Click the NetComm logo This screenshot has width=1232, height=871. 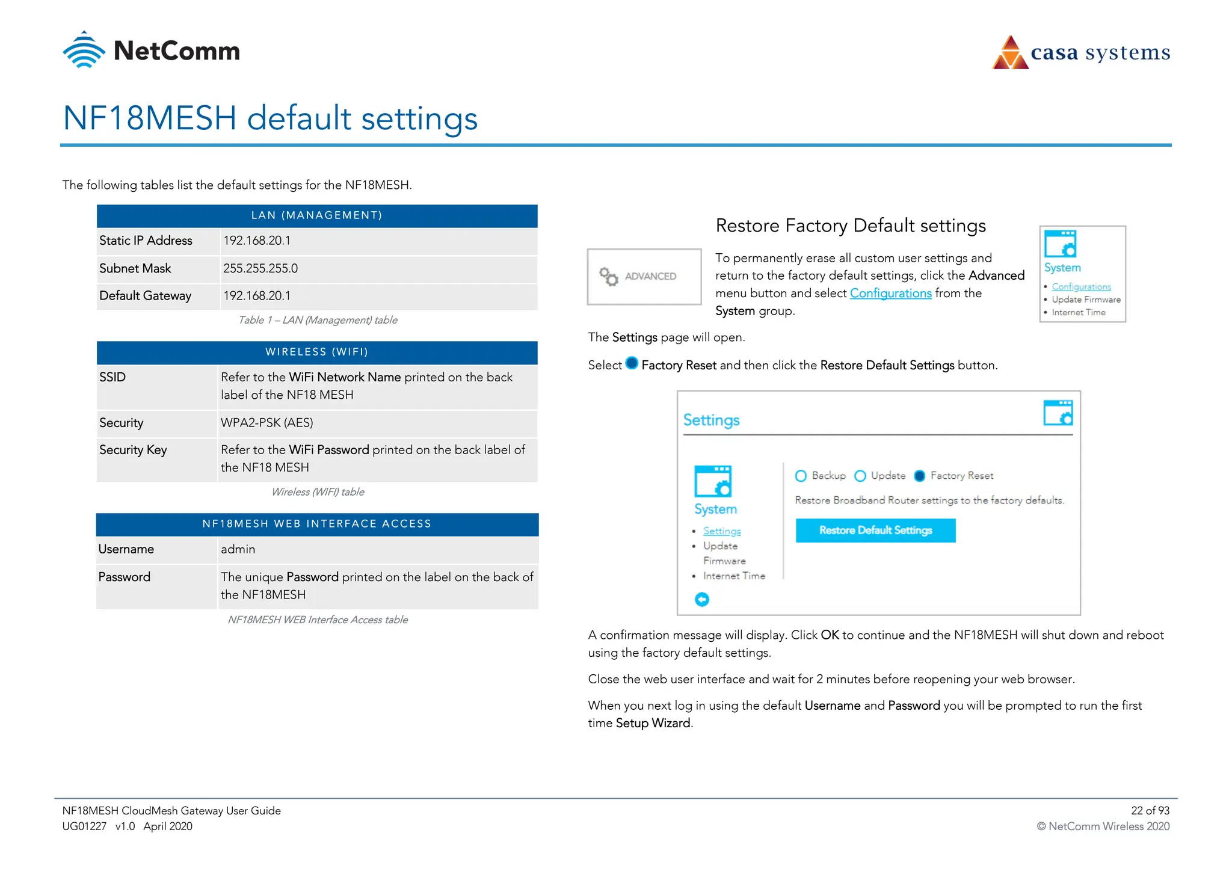tap(151, 51)
